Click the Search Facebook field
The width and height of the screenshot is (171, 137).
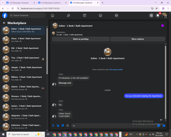[27, 15]
